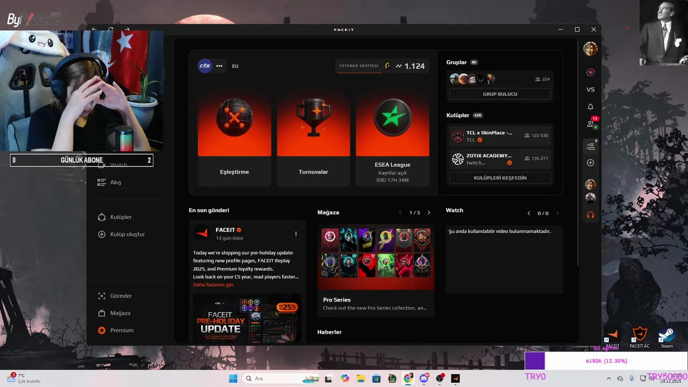Open the VS icon in right sidebar
688x387 pixels.
[x=590, y=90]
